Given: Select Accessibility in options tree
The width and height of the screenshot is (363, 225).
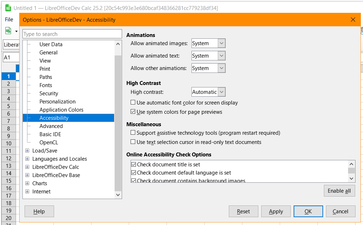Looking at the screenshot, I should click(x=69, y=118).
